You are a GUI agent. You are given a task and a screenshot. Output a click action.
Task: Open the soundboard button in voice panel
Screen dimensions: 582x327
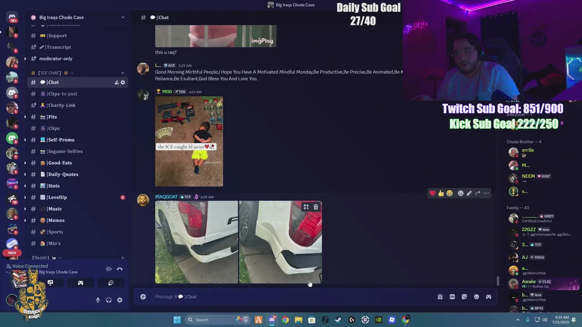pyautogui.click(x=111, y=282)
